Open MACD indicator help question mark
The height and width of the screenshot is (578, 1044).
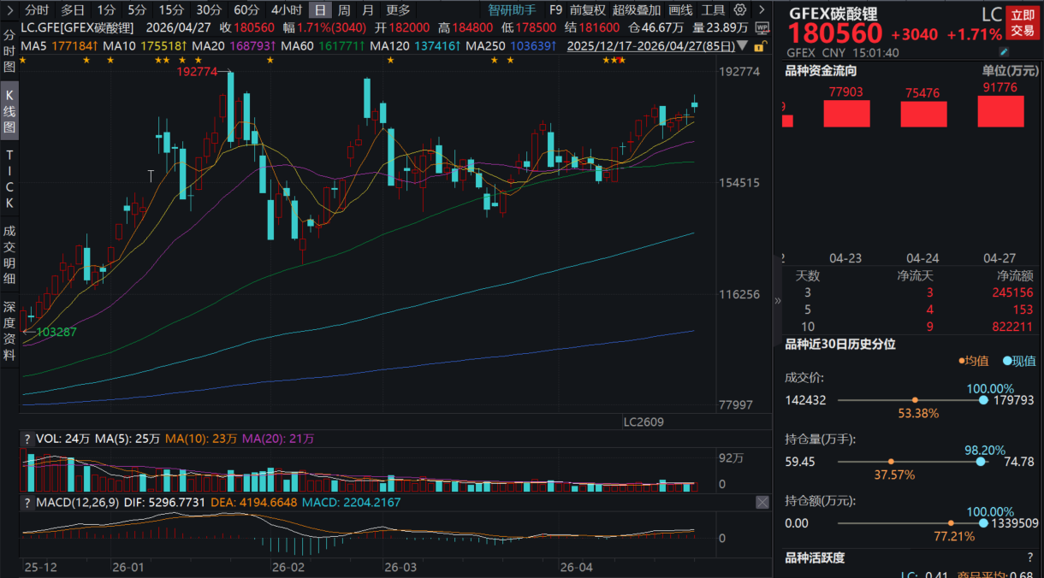tap(27, 503)
